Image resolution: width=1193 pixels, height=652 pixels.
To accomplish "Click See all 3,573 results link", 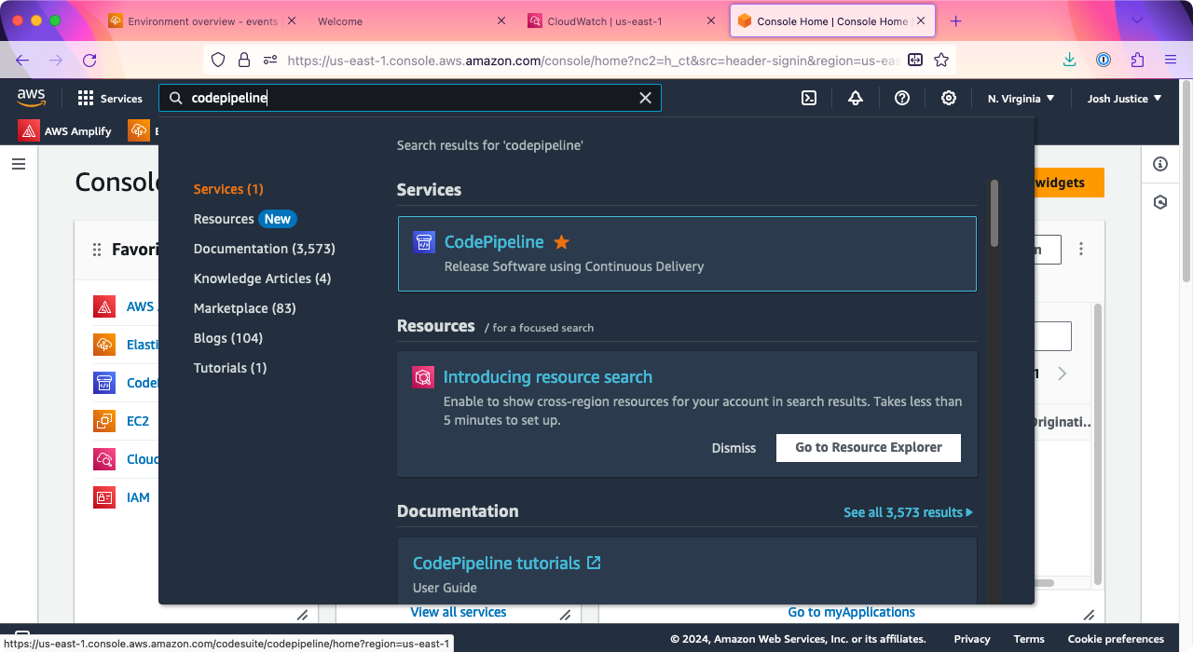I will coord(908,512).
